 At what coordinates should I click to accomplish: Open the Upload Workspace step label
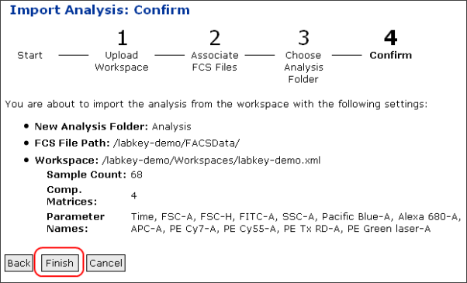click(122, 61)
